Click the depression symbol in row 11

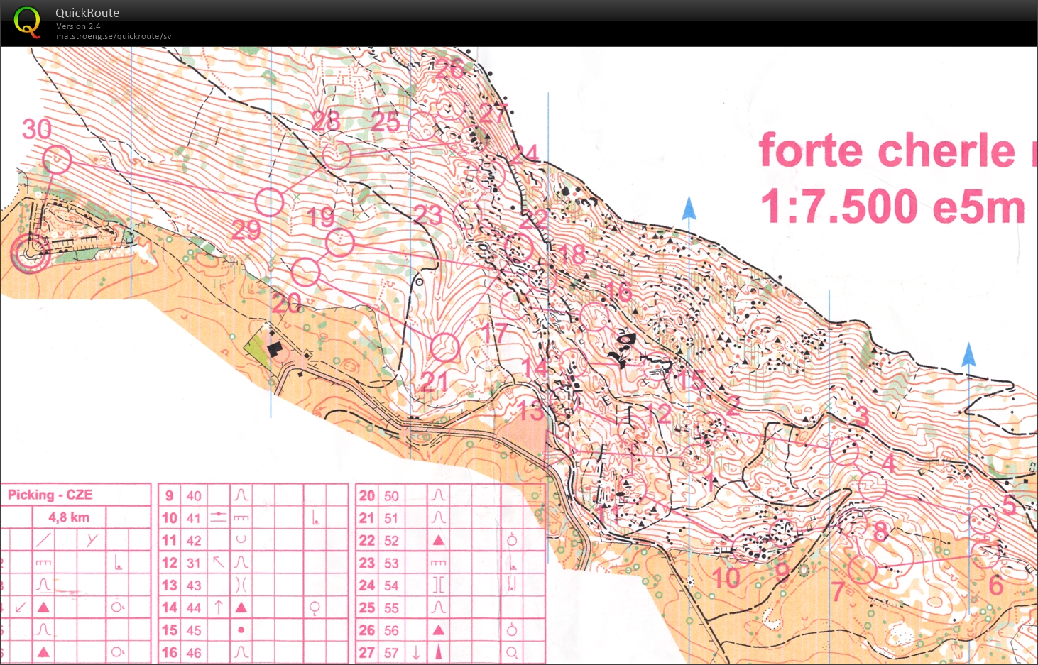pyautogui.click(x=241, y=539)
